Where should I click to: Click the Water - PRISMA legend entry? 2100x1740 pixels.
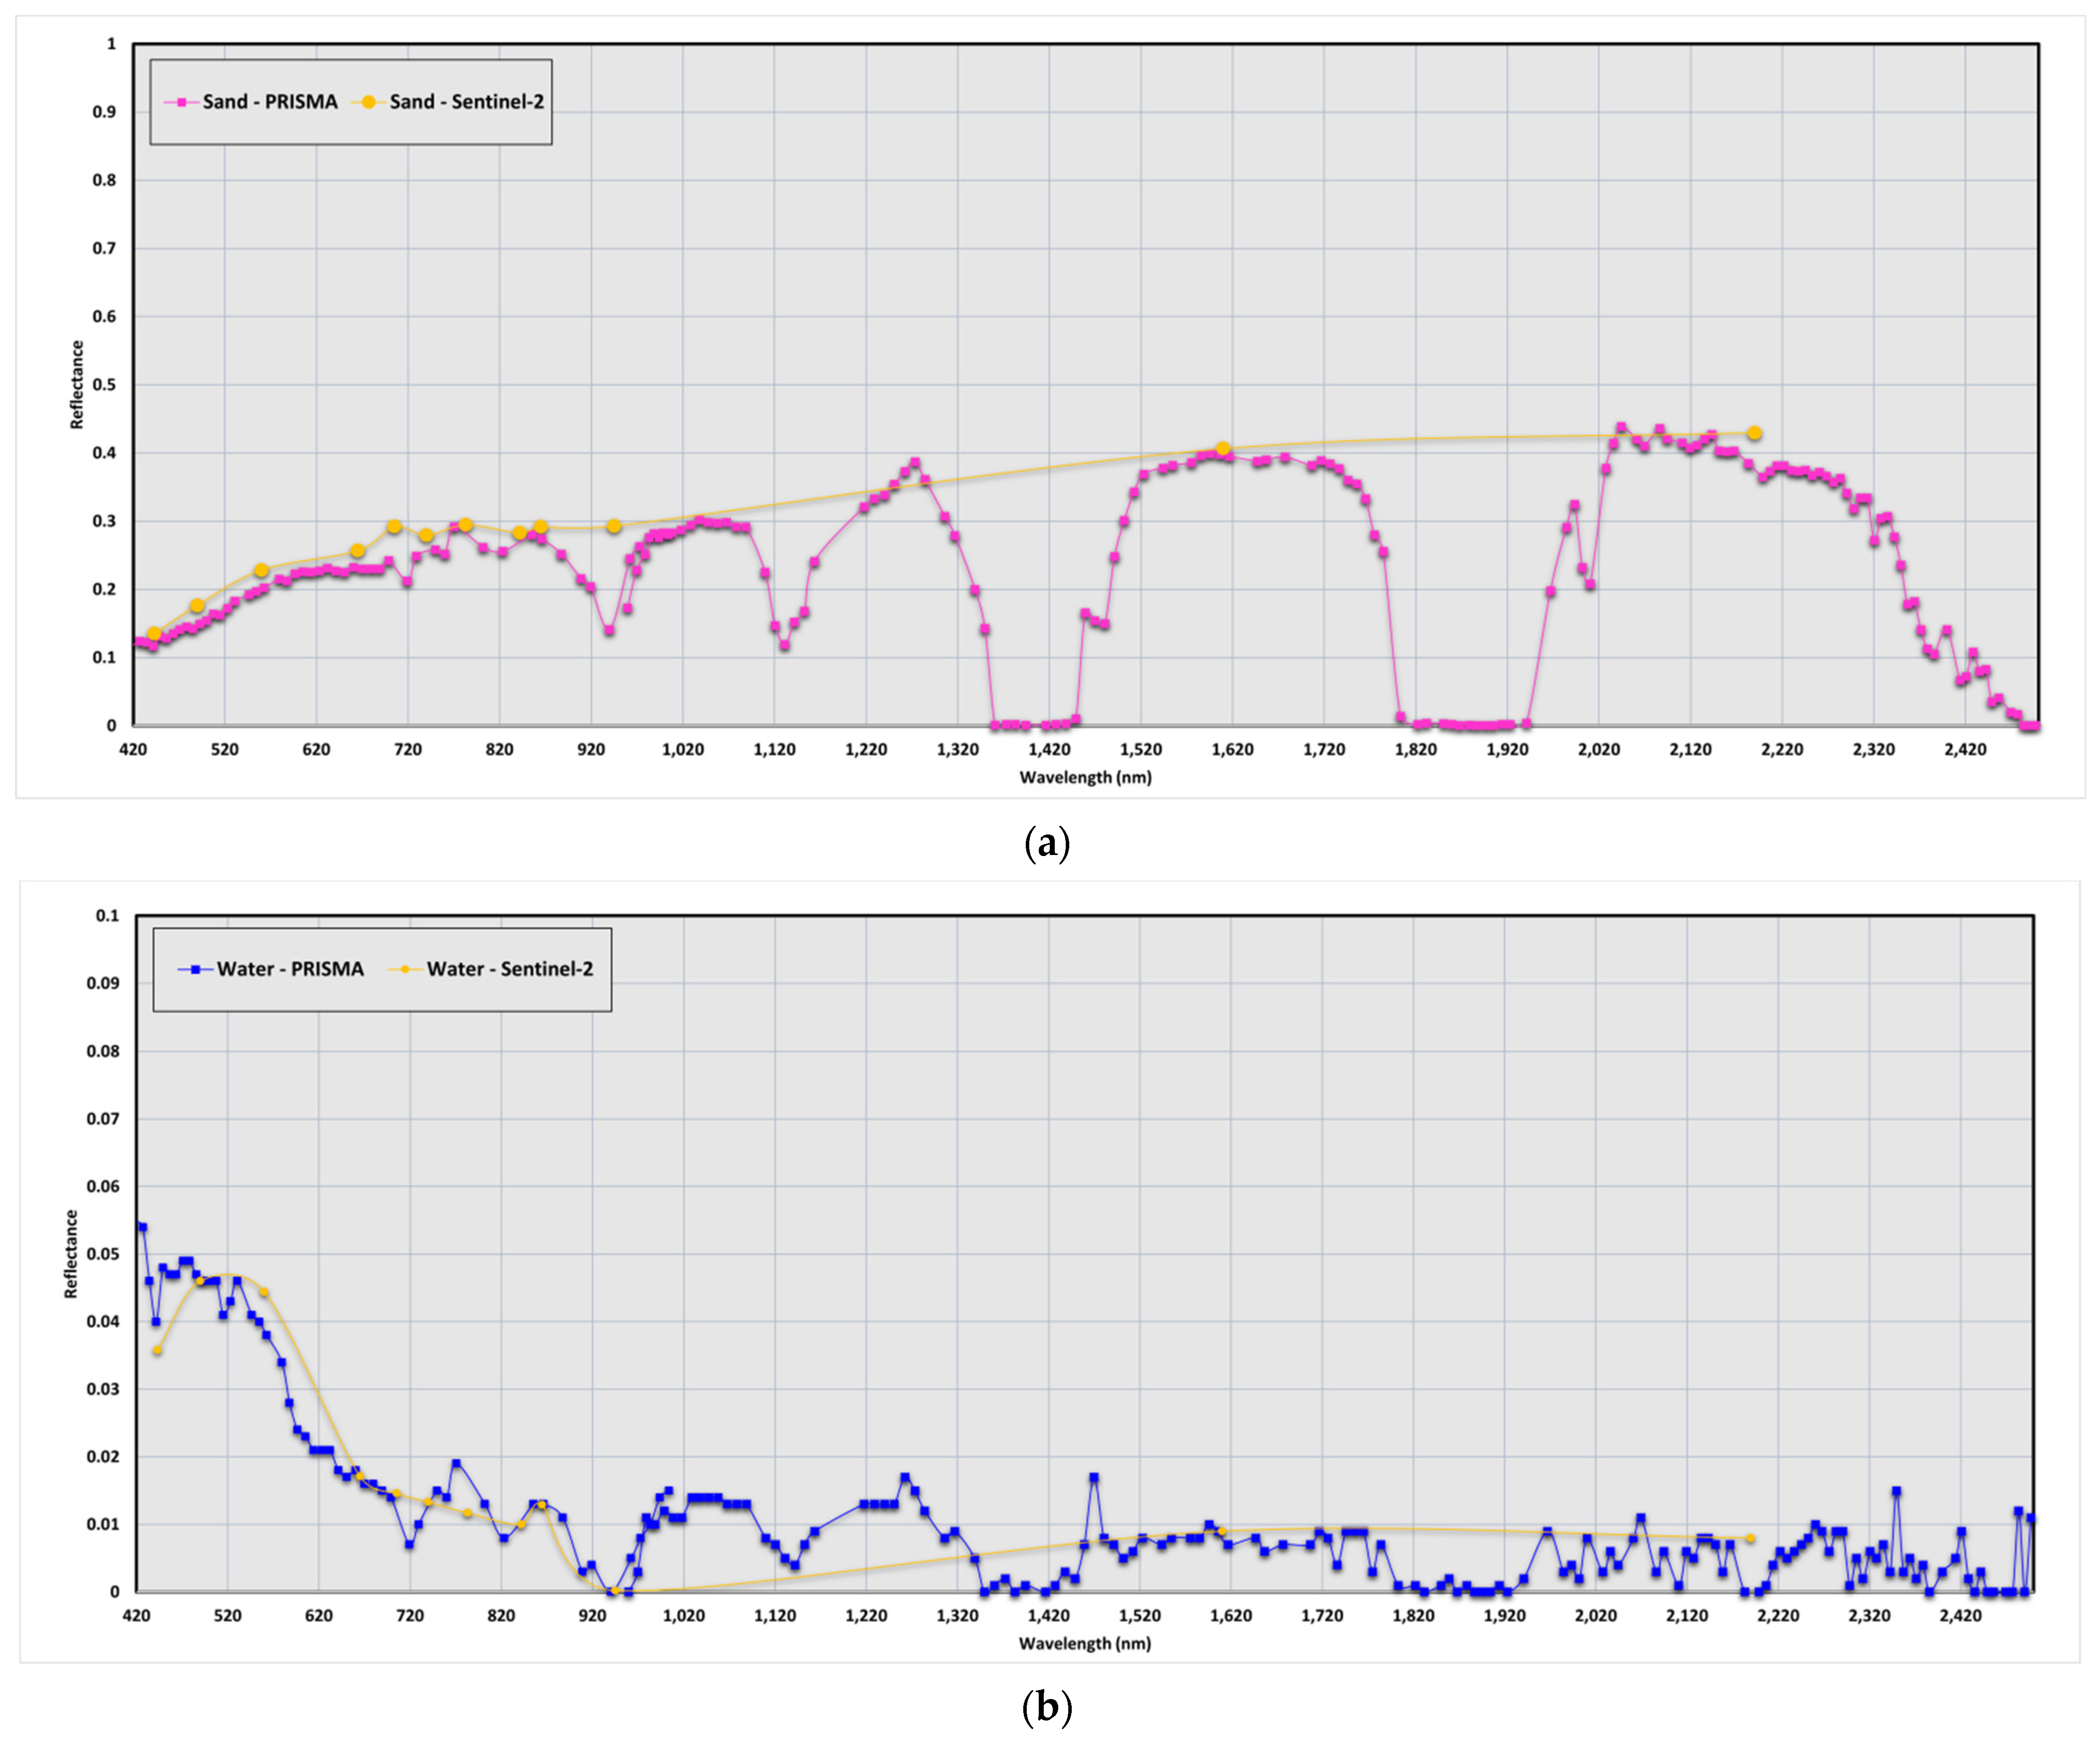tap(290, 968)
